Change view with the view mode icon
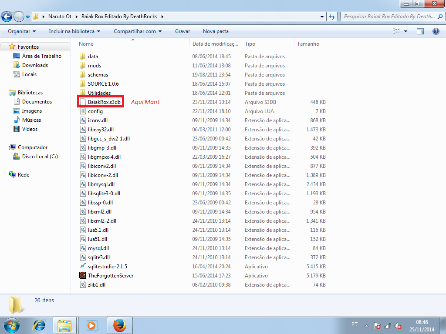This screenshot has width=446, height=334. point(396,31)
